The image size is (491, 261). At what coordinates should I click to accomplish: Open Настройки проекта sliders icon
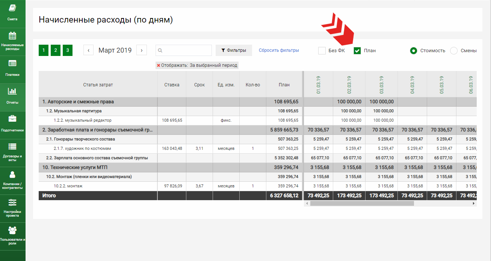point(12,202)
